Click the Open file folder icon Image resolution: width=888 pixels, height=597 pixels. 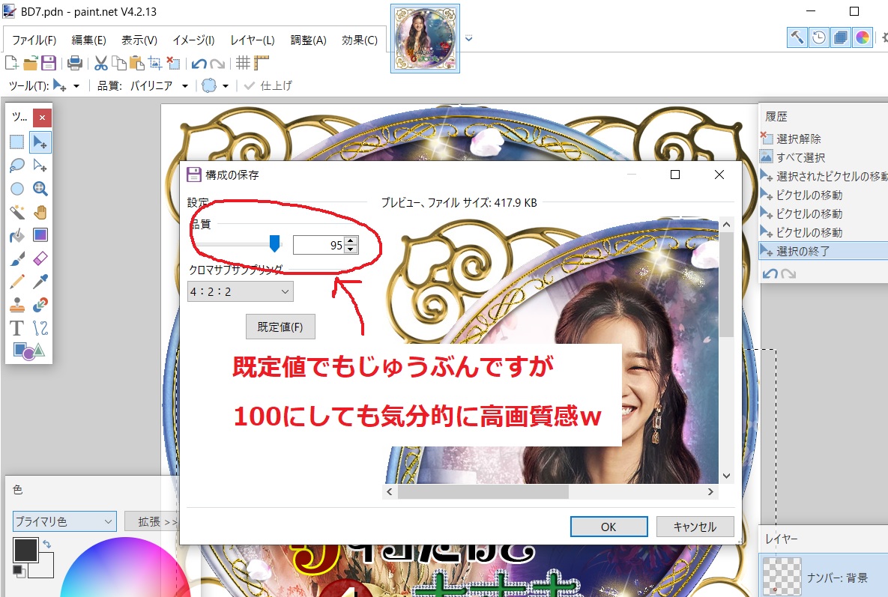tap(30, 63)
